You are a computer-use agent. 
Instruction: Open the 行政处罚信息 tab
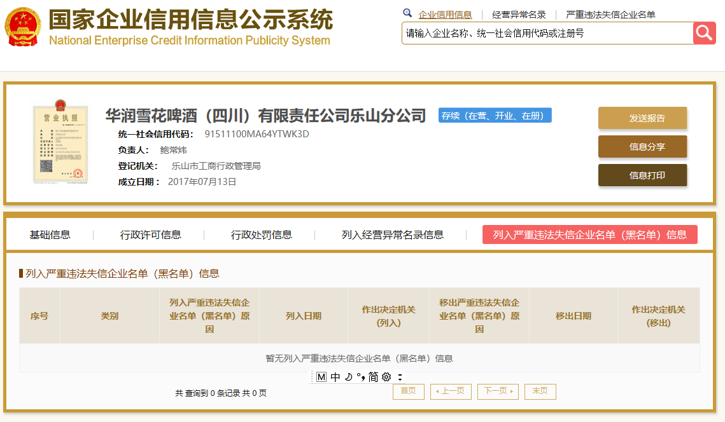[261, 235]
